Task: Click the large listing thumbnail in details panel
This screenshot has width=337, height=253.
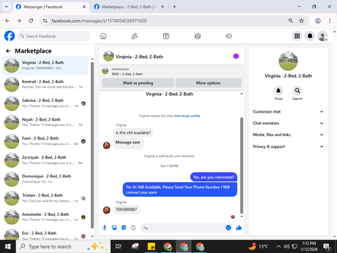Action: (288, 61)
